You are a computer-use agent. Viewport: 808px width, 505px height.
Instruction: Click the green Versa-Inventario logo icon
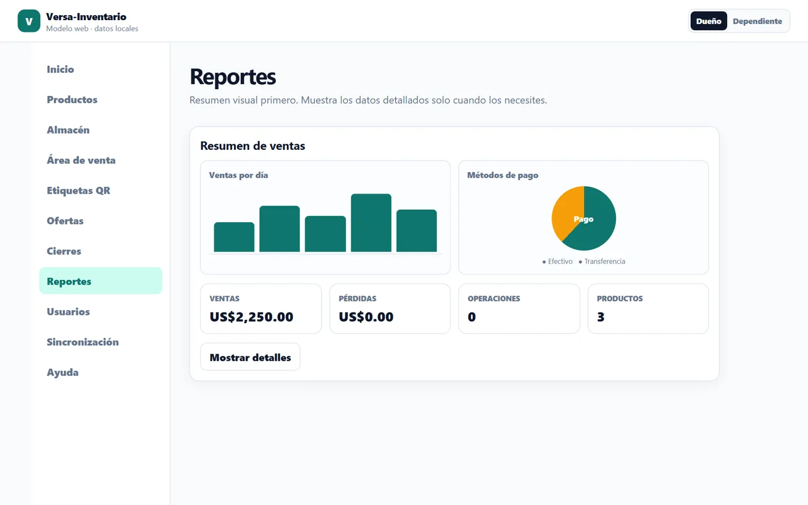coord(29,21)
